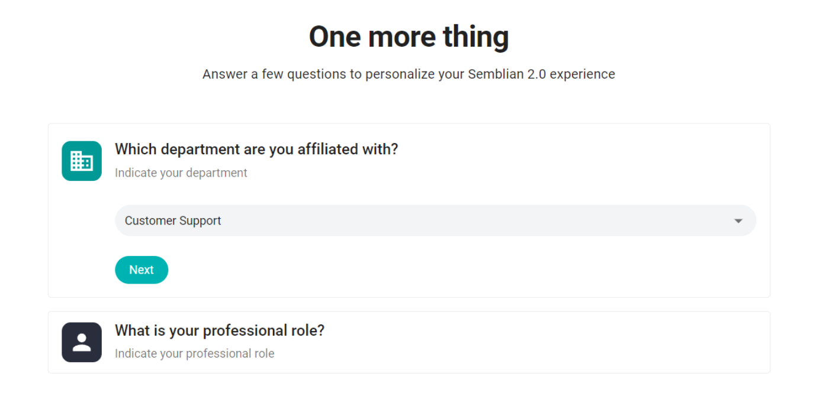
Task: Click the 'Indicate your department' helper text
Action: [x=181, y=173]
